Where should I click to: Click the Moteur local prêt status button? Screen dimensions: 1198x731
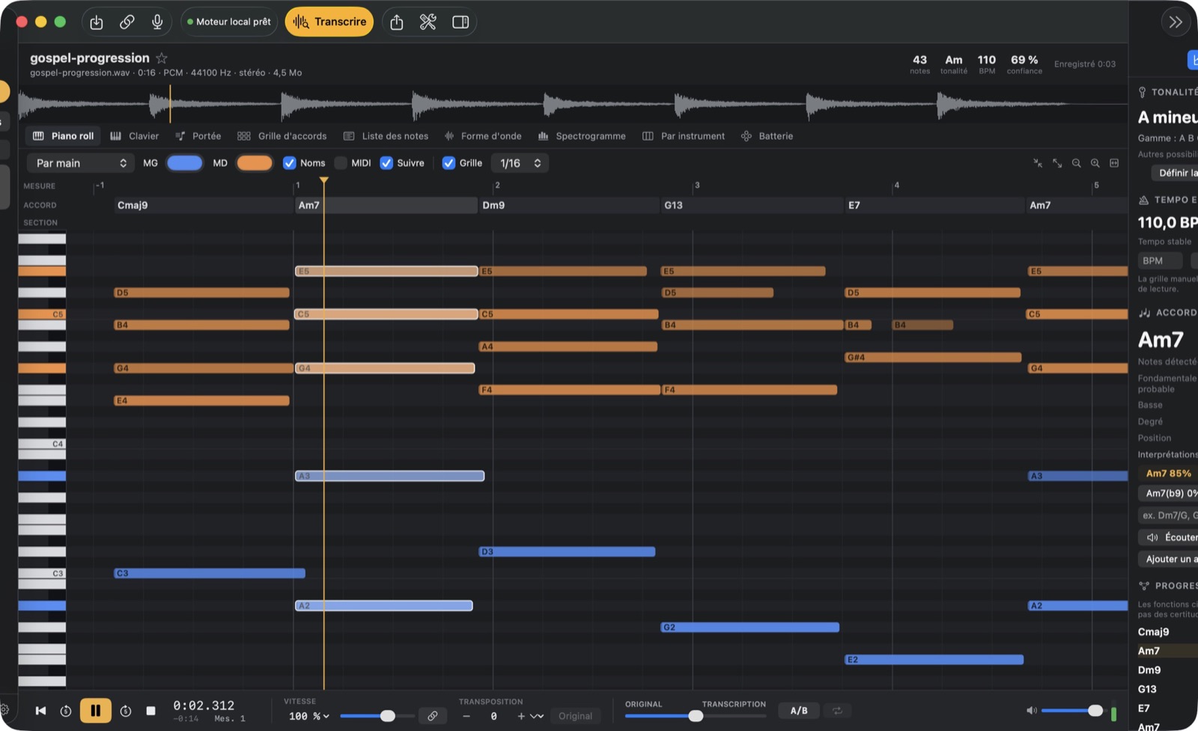pyautogui.click(x=229, y=22)
